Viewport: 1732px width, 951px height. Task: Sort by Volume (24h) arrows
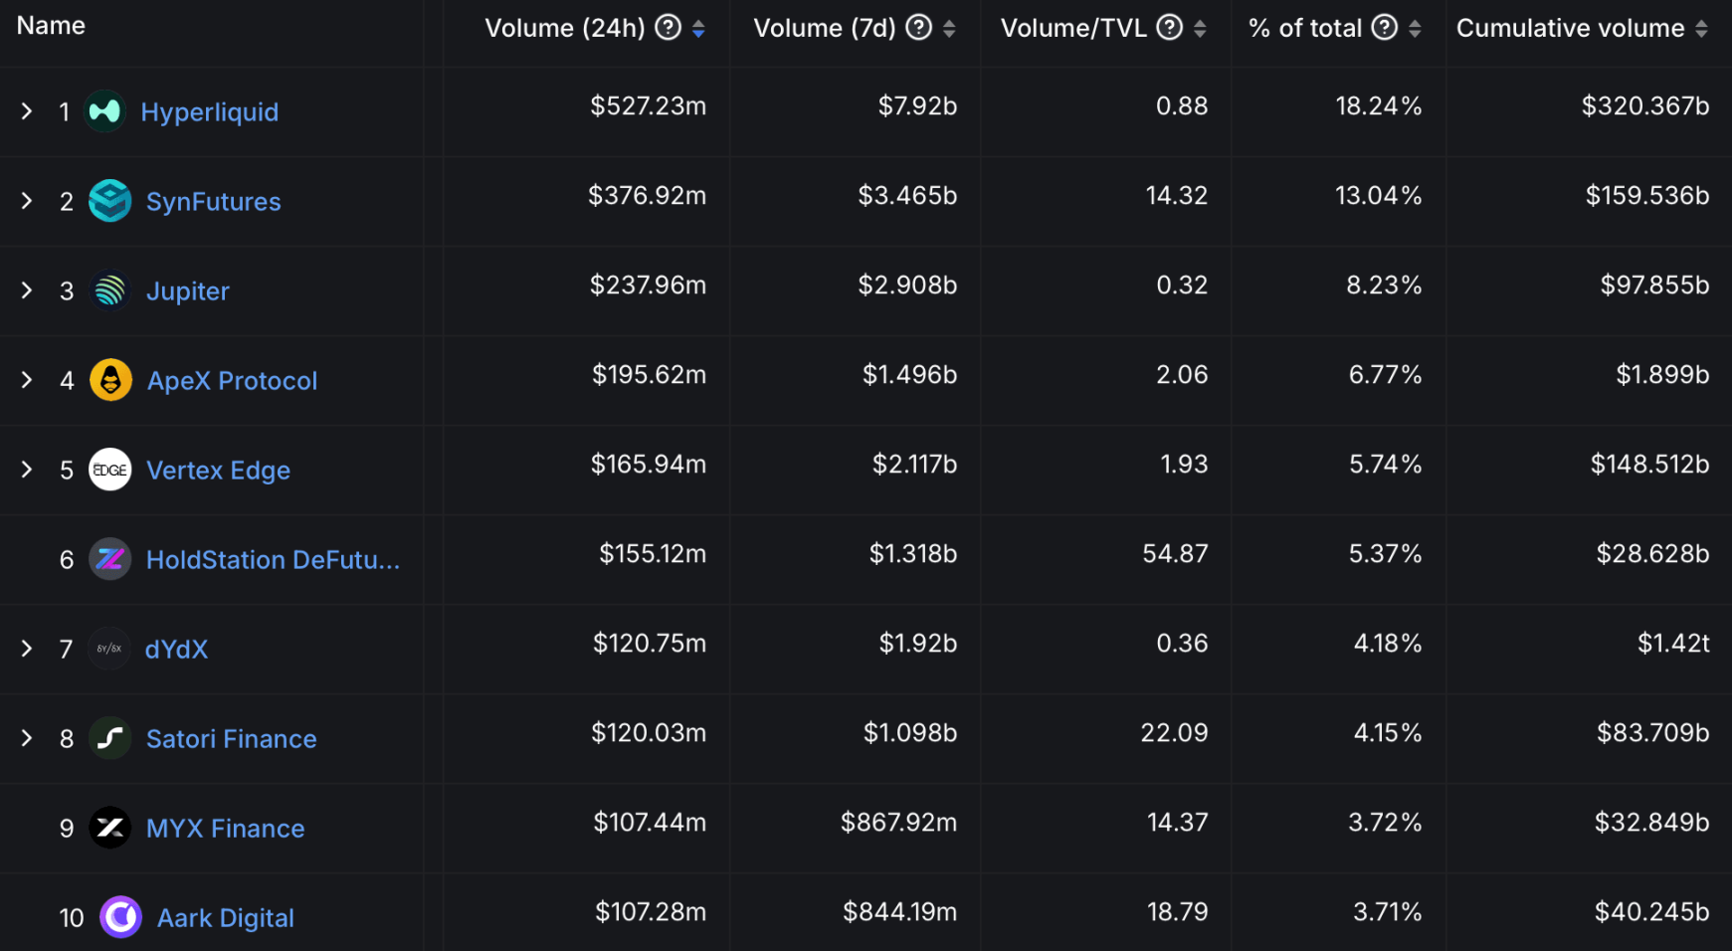pos(699,29)
